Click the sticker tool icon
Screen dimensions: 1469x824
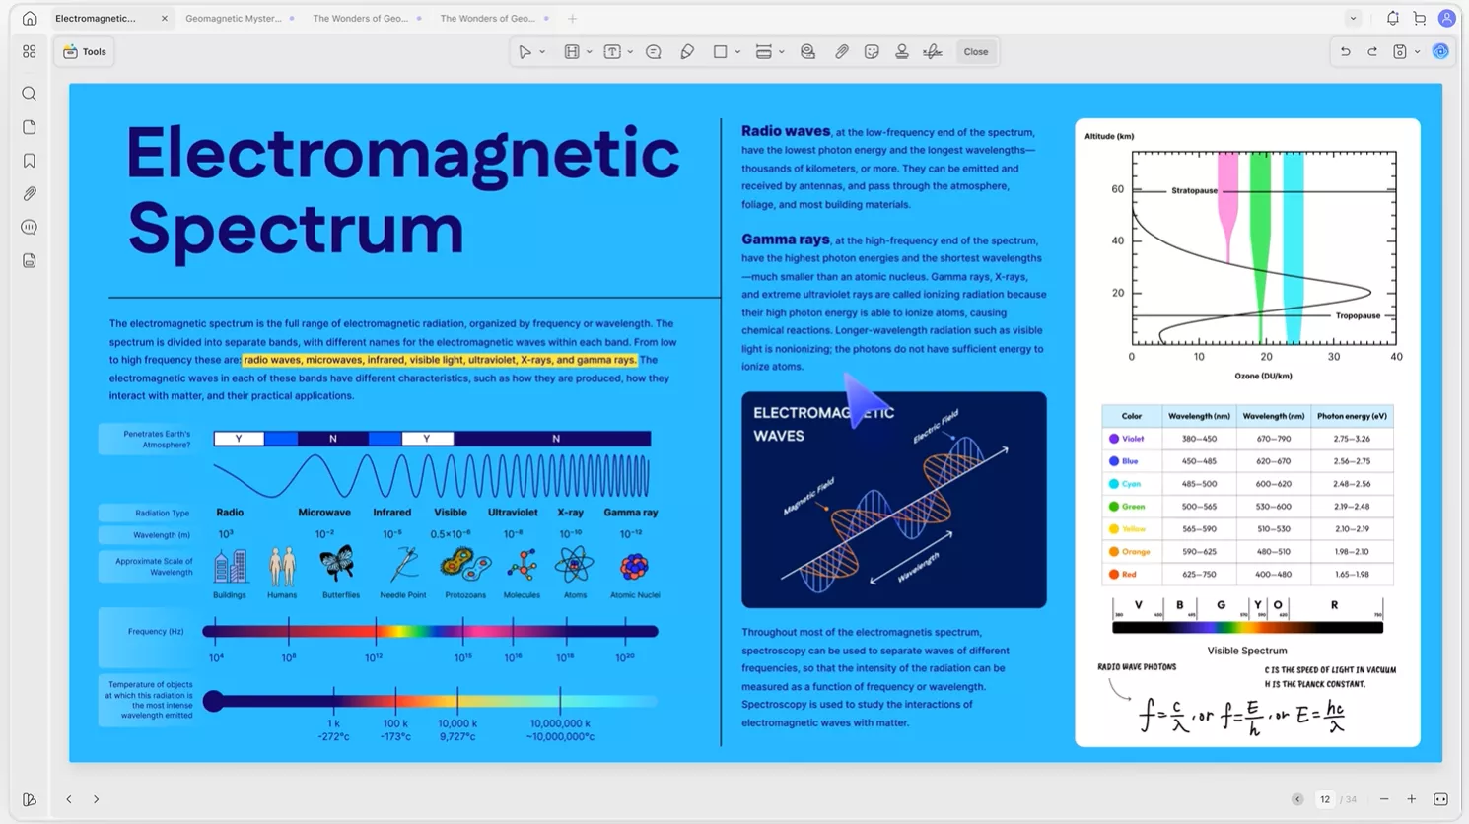[872, 52]
